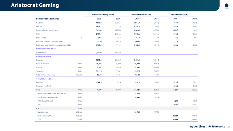Select the Outright Sales revenue value 596.6
The image size is (233, 131).
coord(137,82)
